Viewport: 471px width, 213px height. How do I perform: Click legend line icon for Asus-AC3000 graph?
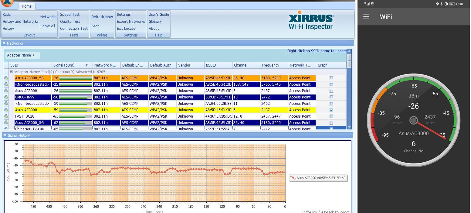pos(293,178)
